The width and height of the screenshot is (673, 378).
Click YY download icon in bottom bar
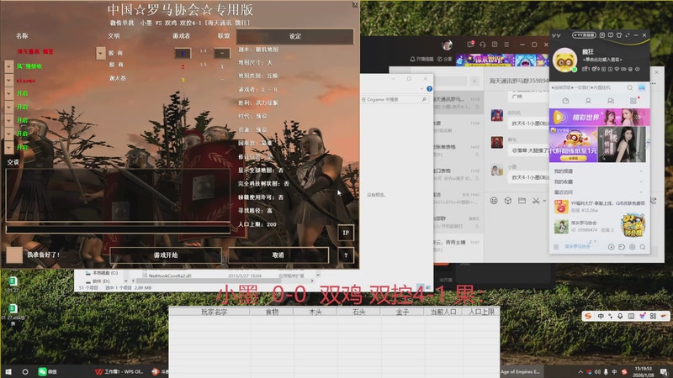(611, 247)
